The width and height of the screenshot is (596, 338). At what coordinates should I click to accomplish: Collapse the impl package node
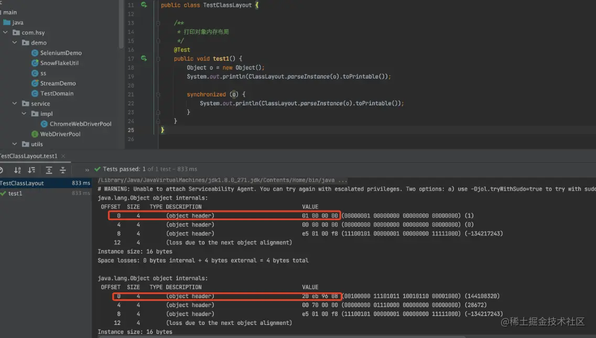click(x=24, y=114)
